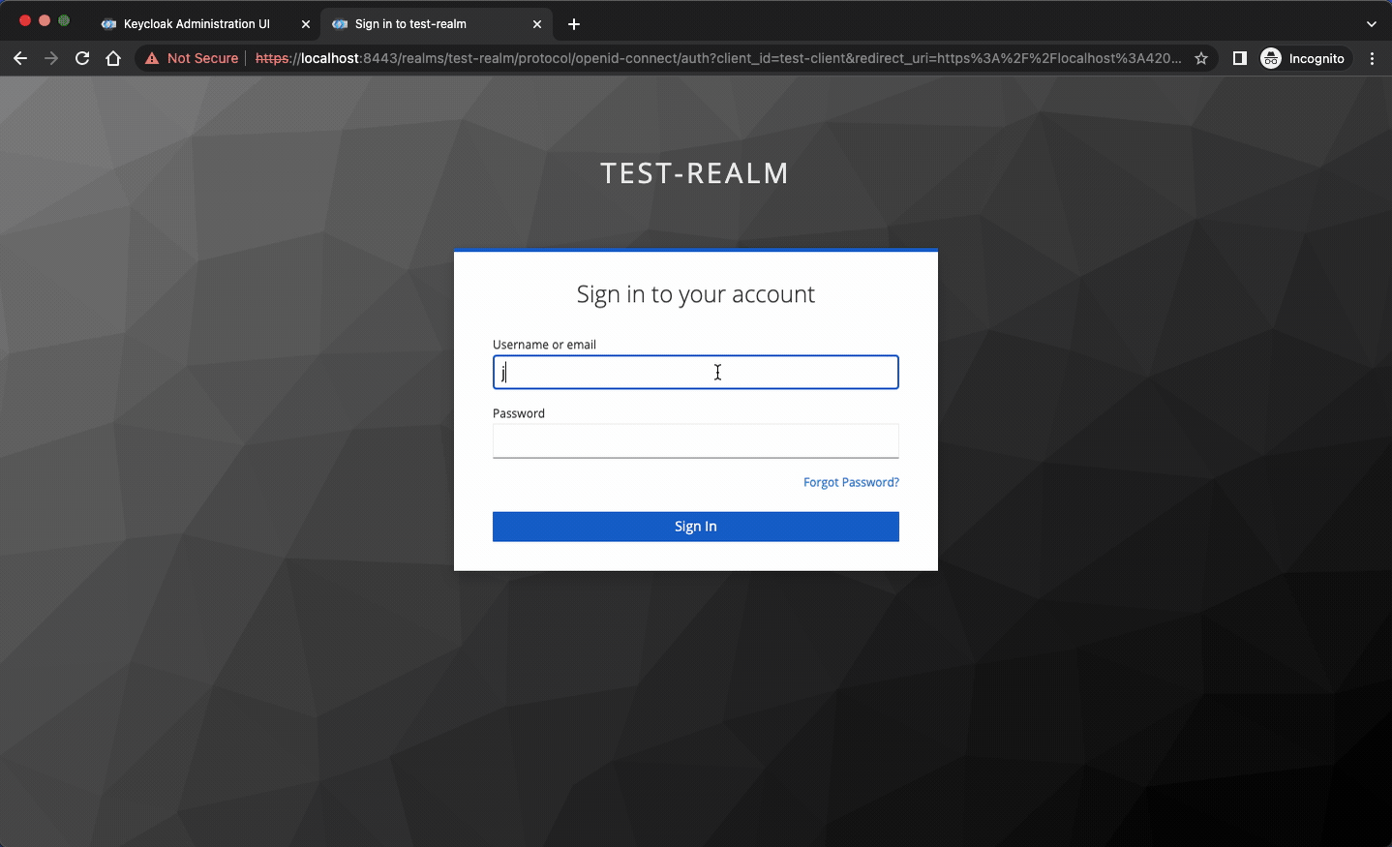Focus the Password input field

[x=695, y=440]
